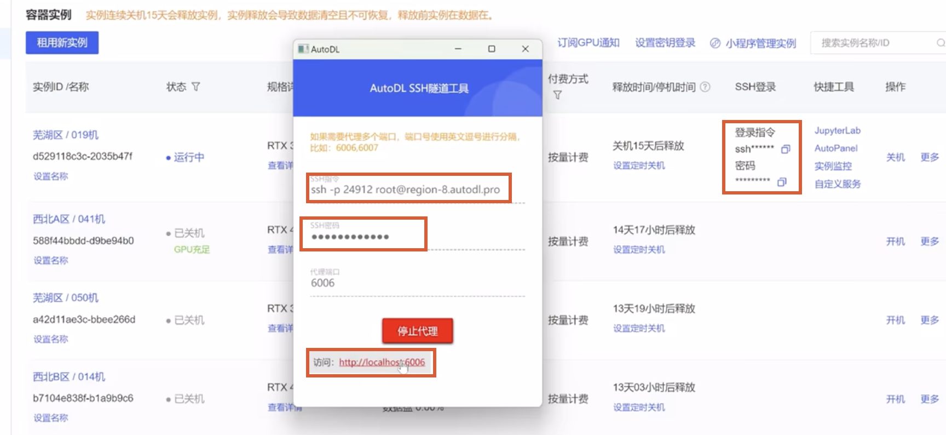Screen dimensions: 946x435
Task: Open 实例监控 quick tool
Action: pos(833,166)
